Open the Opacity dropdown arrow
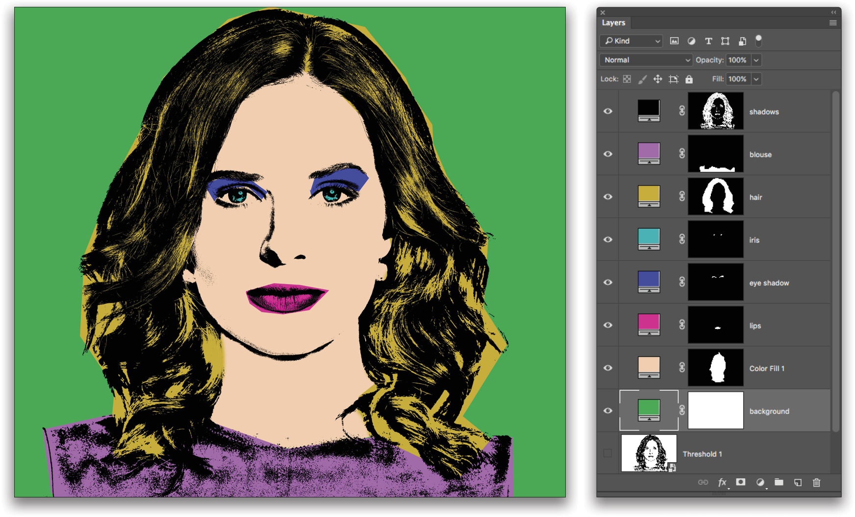Screen dimensions: 855x517 (x=756, y=60)
